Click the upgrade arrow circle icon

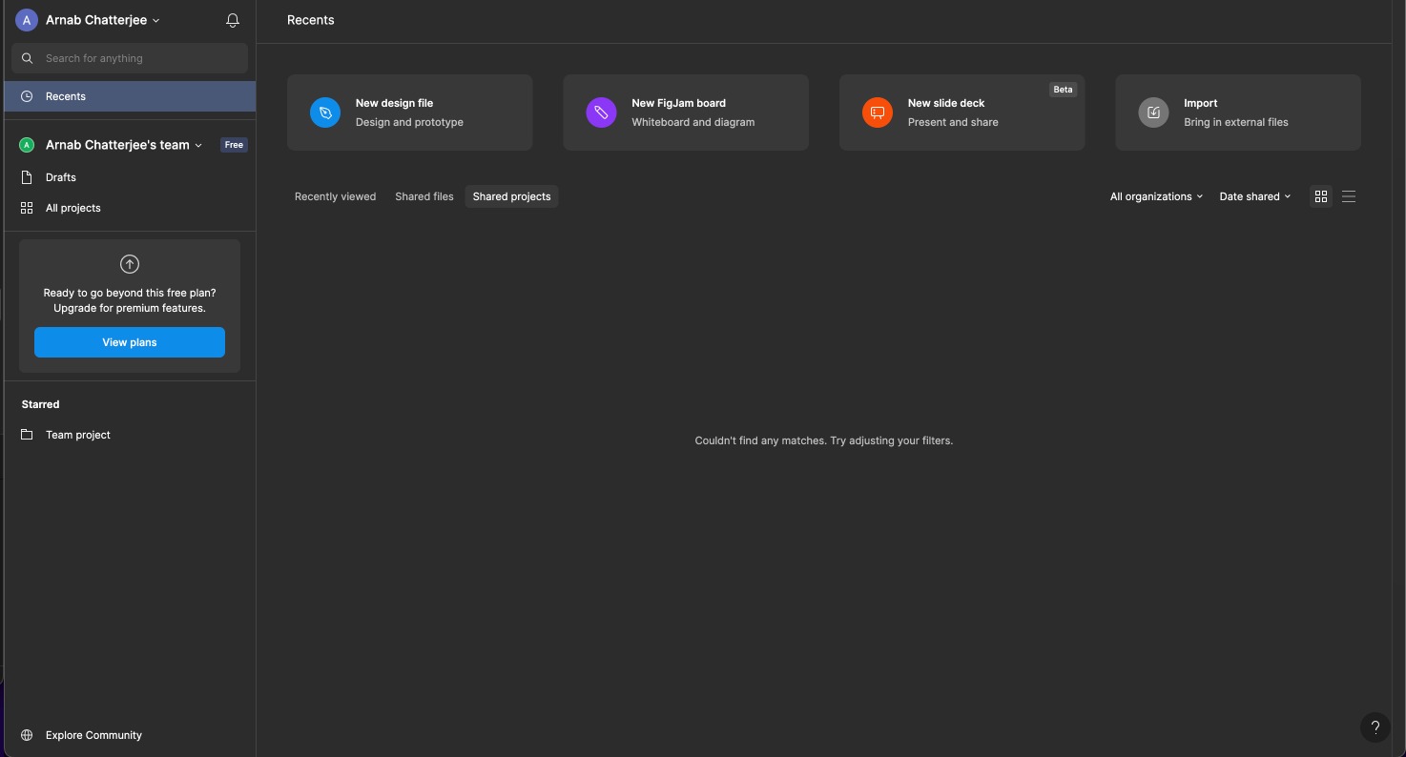130,264
